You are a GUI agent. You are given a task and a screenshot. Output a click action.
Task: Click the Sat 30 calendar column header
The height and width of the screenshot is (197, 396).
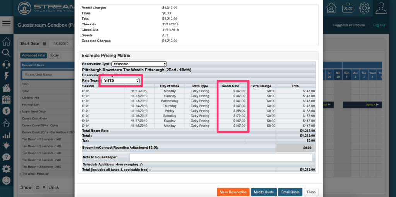338,75
